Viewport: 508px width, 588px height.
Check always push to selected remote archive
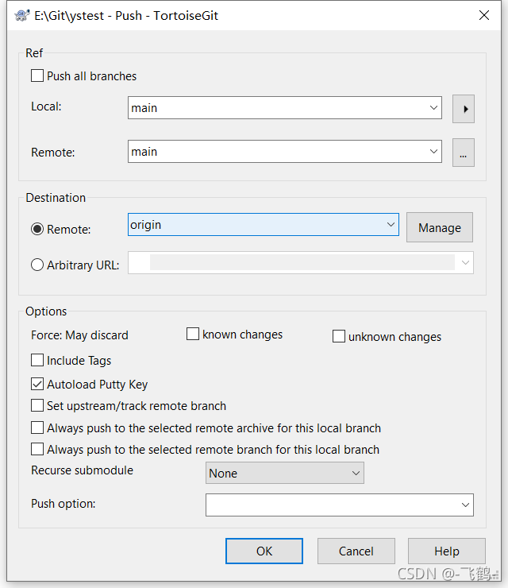37,427
